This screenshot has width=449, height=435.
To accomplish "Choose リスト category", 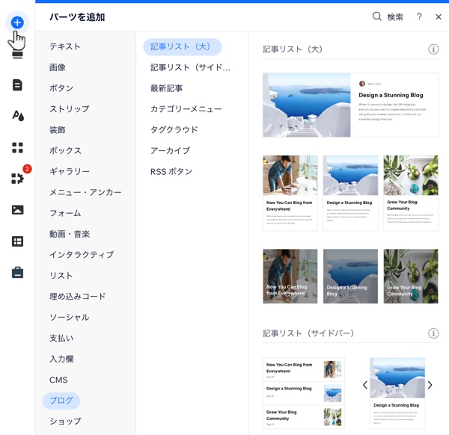I will 61,275.
